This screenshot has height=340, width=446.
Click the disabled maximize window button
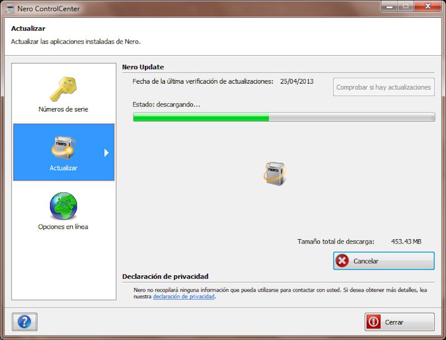tap(406, 6)
